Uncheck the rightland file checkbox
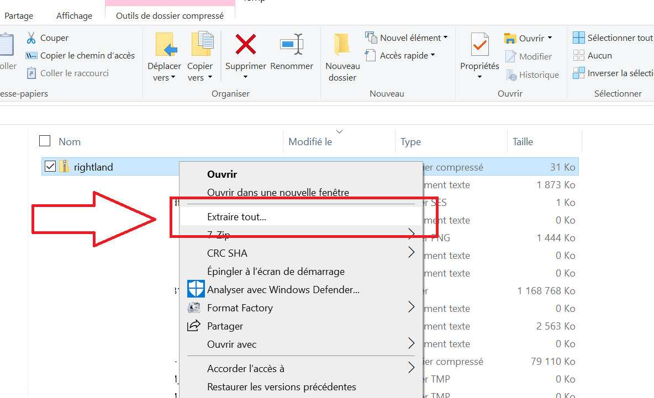This screenshot has height=398, width=654. [50, 167]
